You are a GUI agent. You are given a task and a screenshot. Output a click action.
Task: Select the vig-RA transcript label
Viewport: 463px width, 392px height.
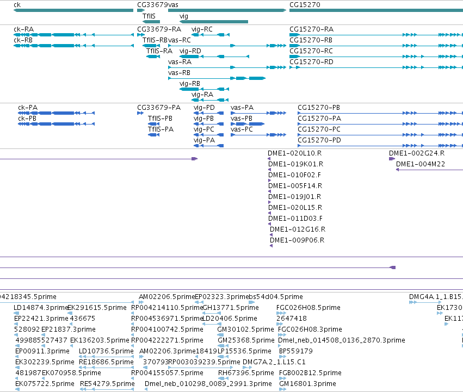coord(202,95)
